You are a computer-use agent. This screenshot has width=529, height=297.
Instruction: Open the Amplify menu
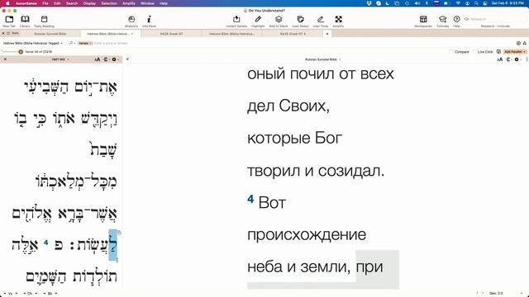point(129,3)
